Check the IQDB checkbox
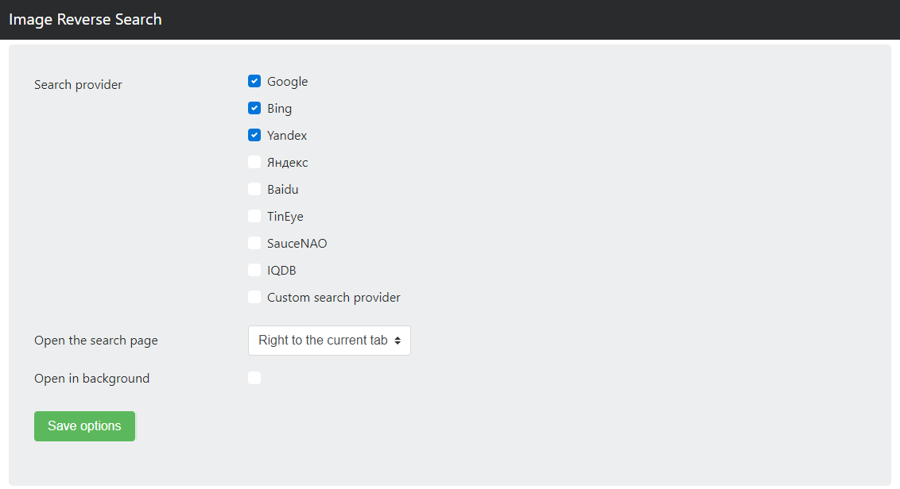900x489 pixels. (x=254, y=270)
